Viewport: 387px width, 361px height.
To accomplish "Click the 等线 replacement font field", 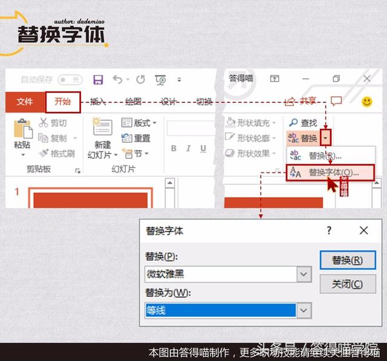I will (221, 310).
